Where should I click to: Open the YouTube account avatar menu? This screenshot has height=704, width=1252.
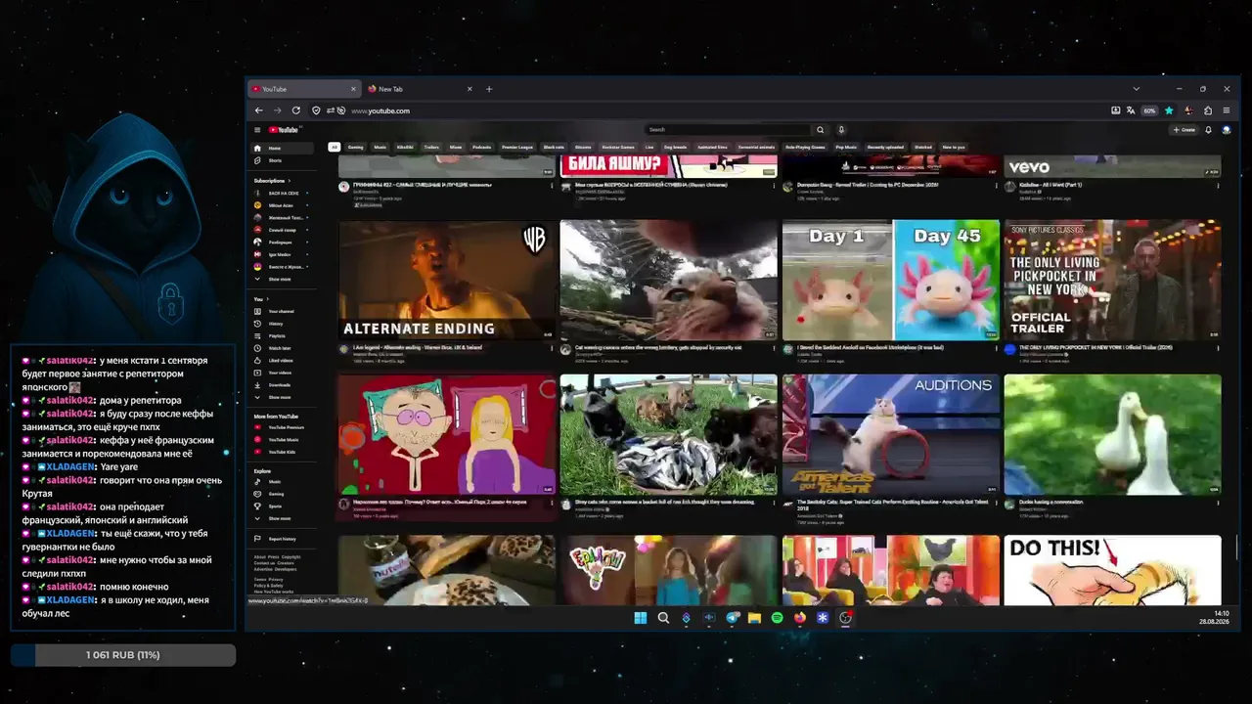pos(1226,130)
